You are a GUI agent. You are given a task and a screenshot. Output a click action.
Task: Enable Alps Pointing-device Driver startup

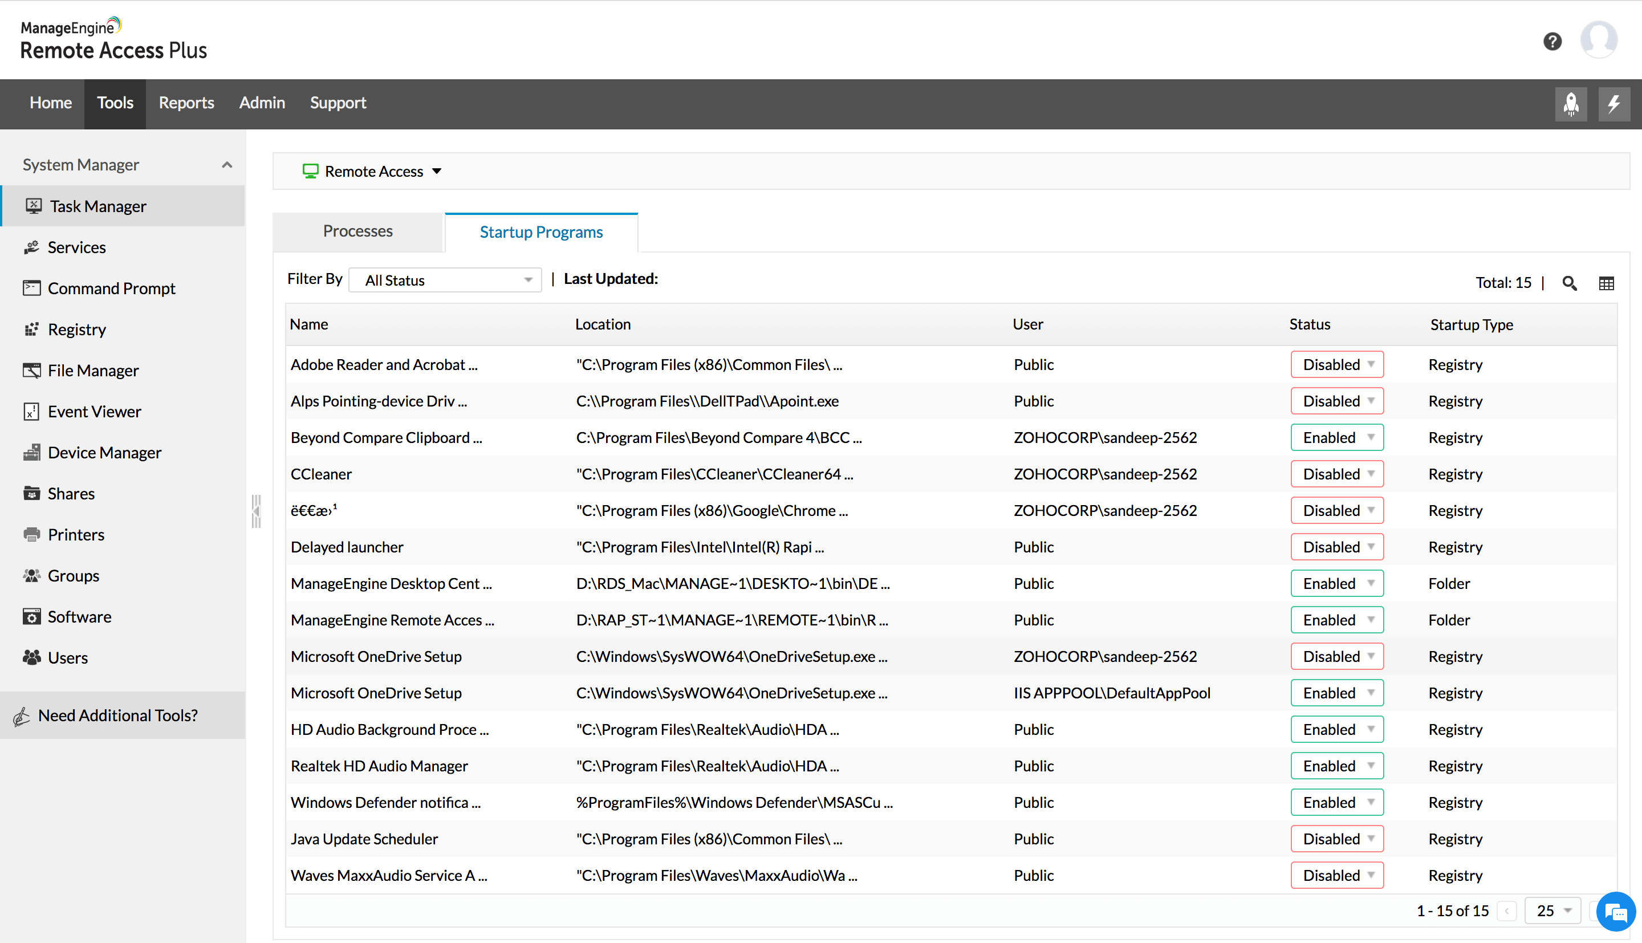point(1336,400)
